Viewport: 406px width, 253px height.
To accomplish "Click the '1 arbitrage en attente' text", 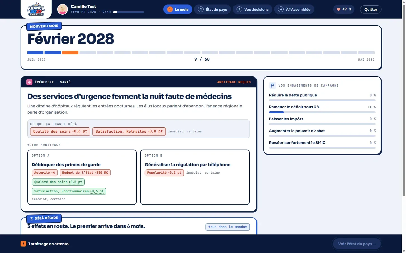I will click(x=49, y=244).
